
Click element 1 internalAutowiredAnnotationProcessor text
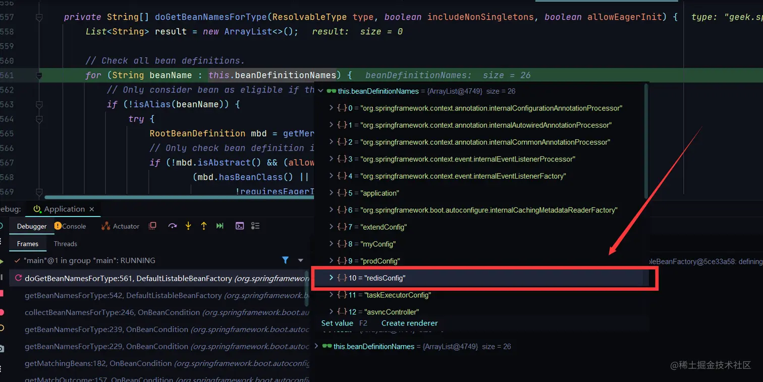click(486, 125)
